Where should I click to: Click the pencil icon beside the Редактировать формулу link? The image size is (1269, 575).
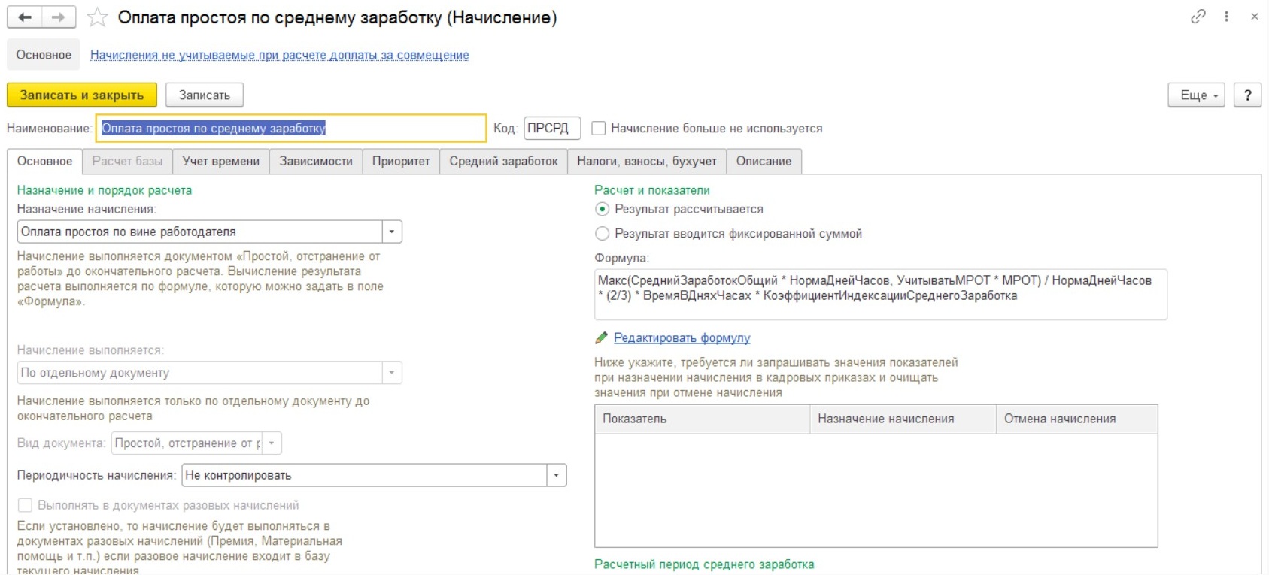coord(601,338)
